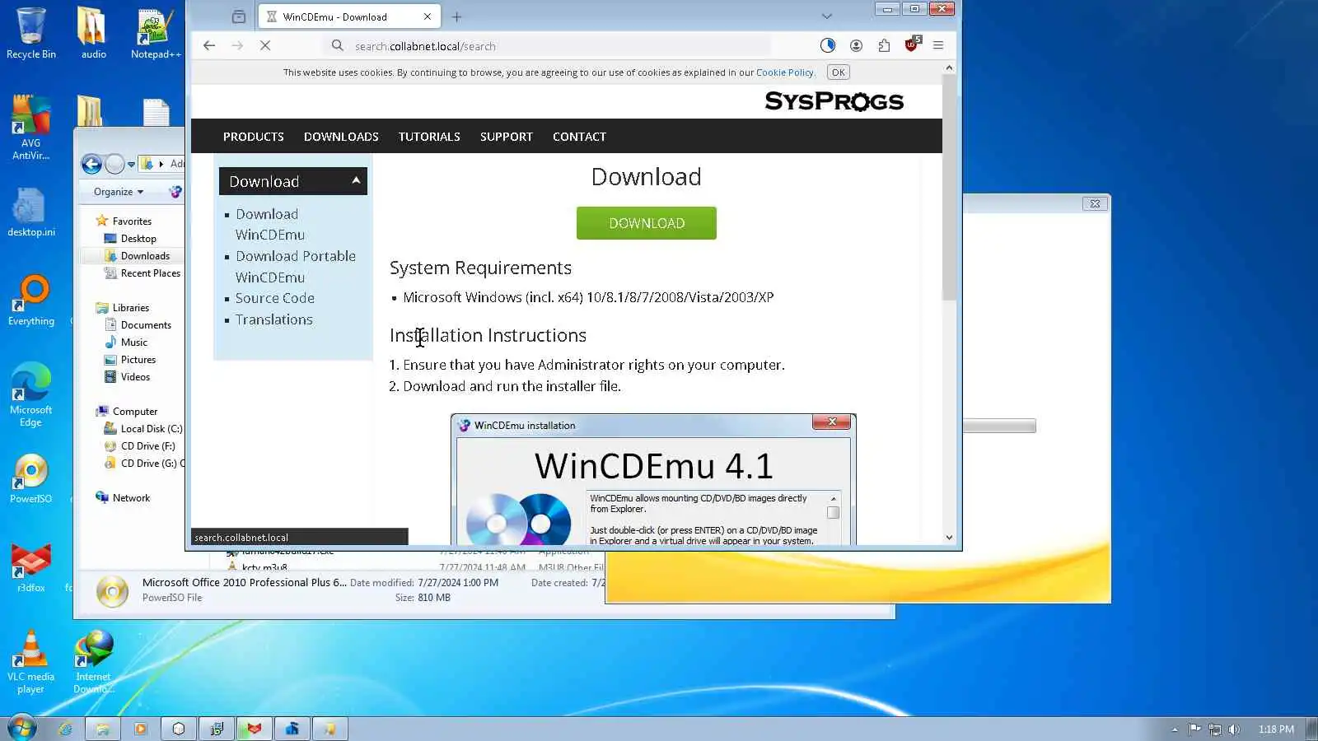The height and width of the screenshot is (741, 1318).
Task: Open the CONTACT menu item
Action: tap(579, 137)
